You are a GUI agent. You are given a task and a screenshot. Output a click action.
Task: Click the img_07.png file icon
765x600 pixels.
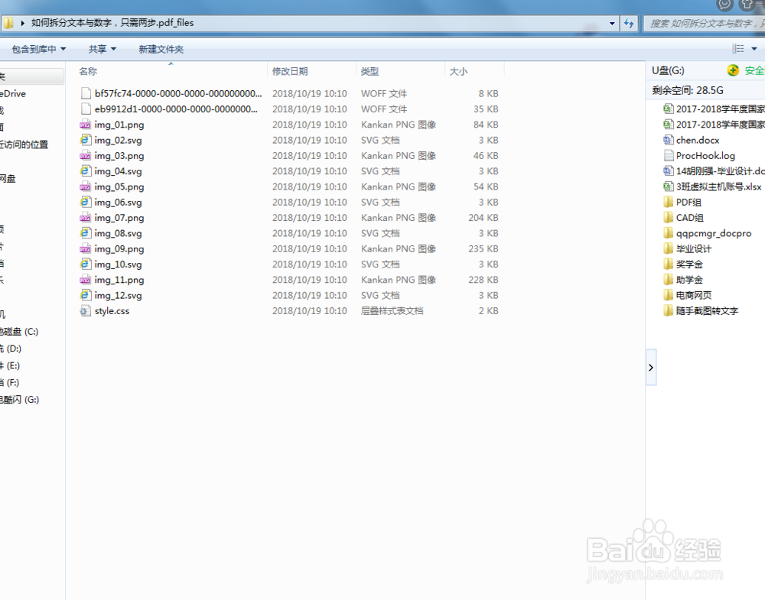[x=86, y=218]
